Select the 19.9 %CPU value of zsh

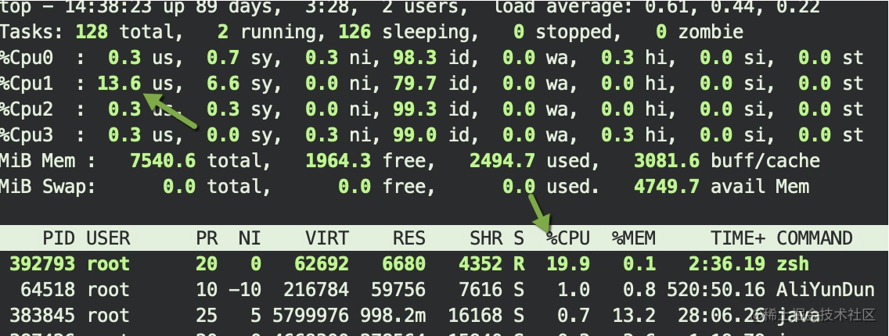[x=568, y=264]
